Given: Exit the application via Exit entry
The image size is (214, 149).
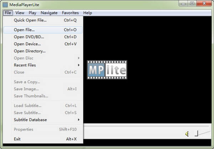Looking at the screenshot, I should [x=17, y=139].
